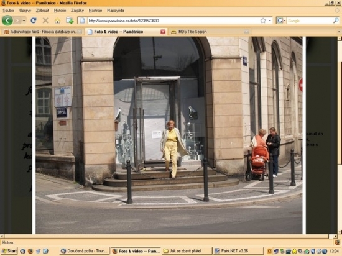Click the yellow star system tray icon
Screen dimensions: 342x256
[295, 251]
